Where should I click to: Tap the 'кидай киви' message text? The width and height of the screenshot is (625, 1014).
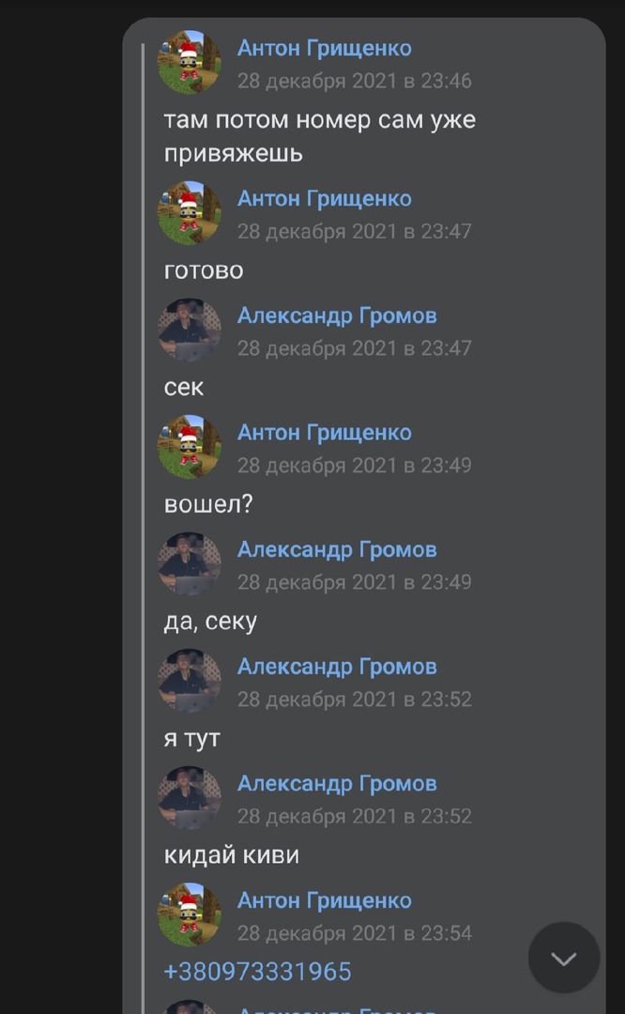pyautogui.click(x=232, y=855)
